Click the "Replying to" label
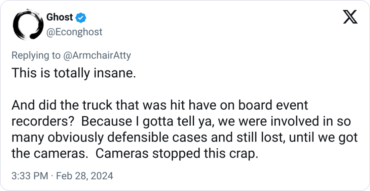 point(35,55)
